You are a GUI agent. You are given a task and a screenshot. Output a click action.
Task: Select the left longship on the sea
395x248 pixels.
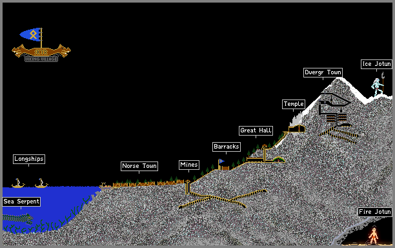[18, 183]
